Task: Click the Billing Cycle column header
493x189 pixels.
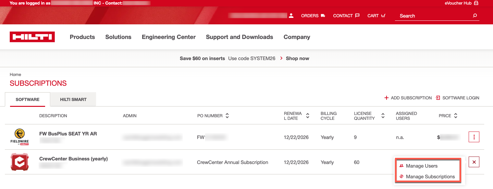Action: click(x=328, y=116)
